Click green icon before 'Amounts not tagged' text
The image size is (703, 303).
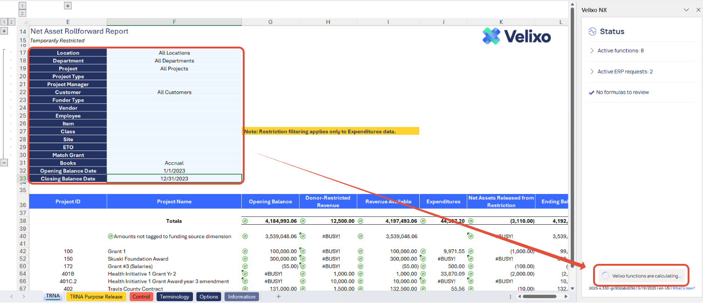click(110, 236)
